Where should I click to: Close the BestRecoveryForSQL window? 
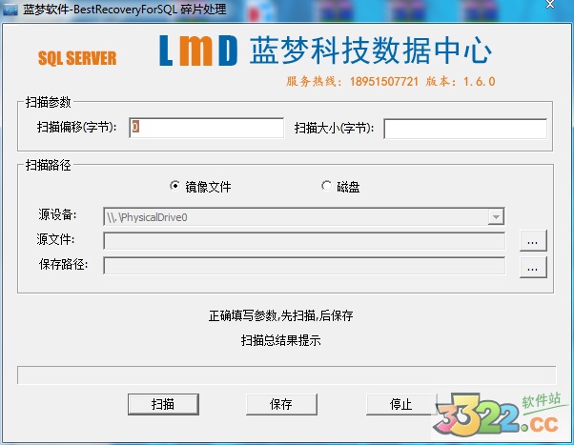tap(550, 5)
